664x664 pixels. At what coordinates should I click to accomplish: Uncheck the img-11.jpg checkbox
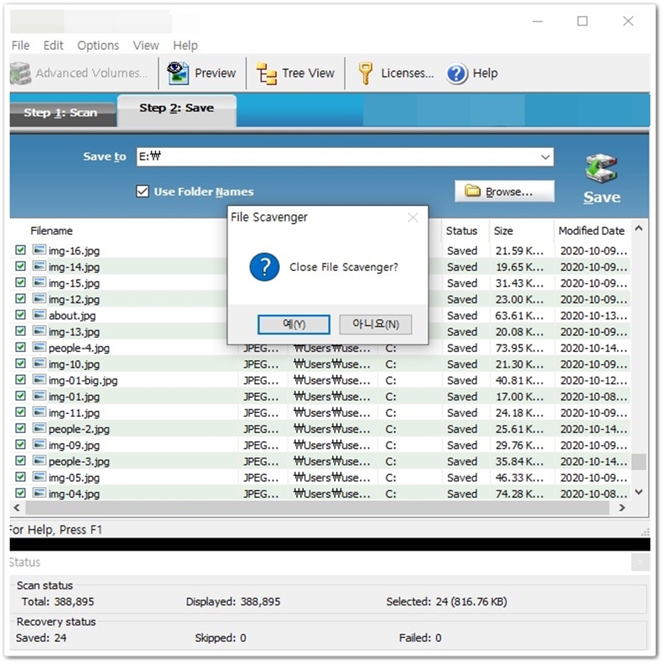coord(20,412)
